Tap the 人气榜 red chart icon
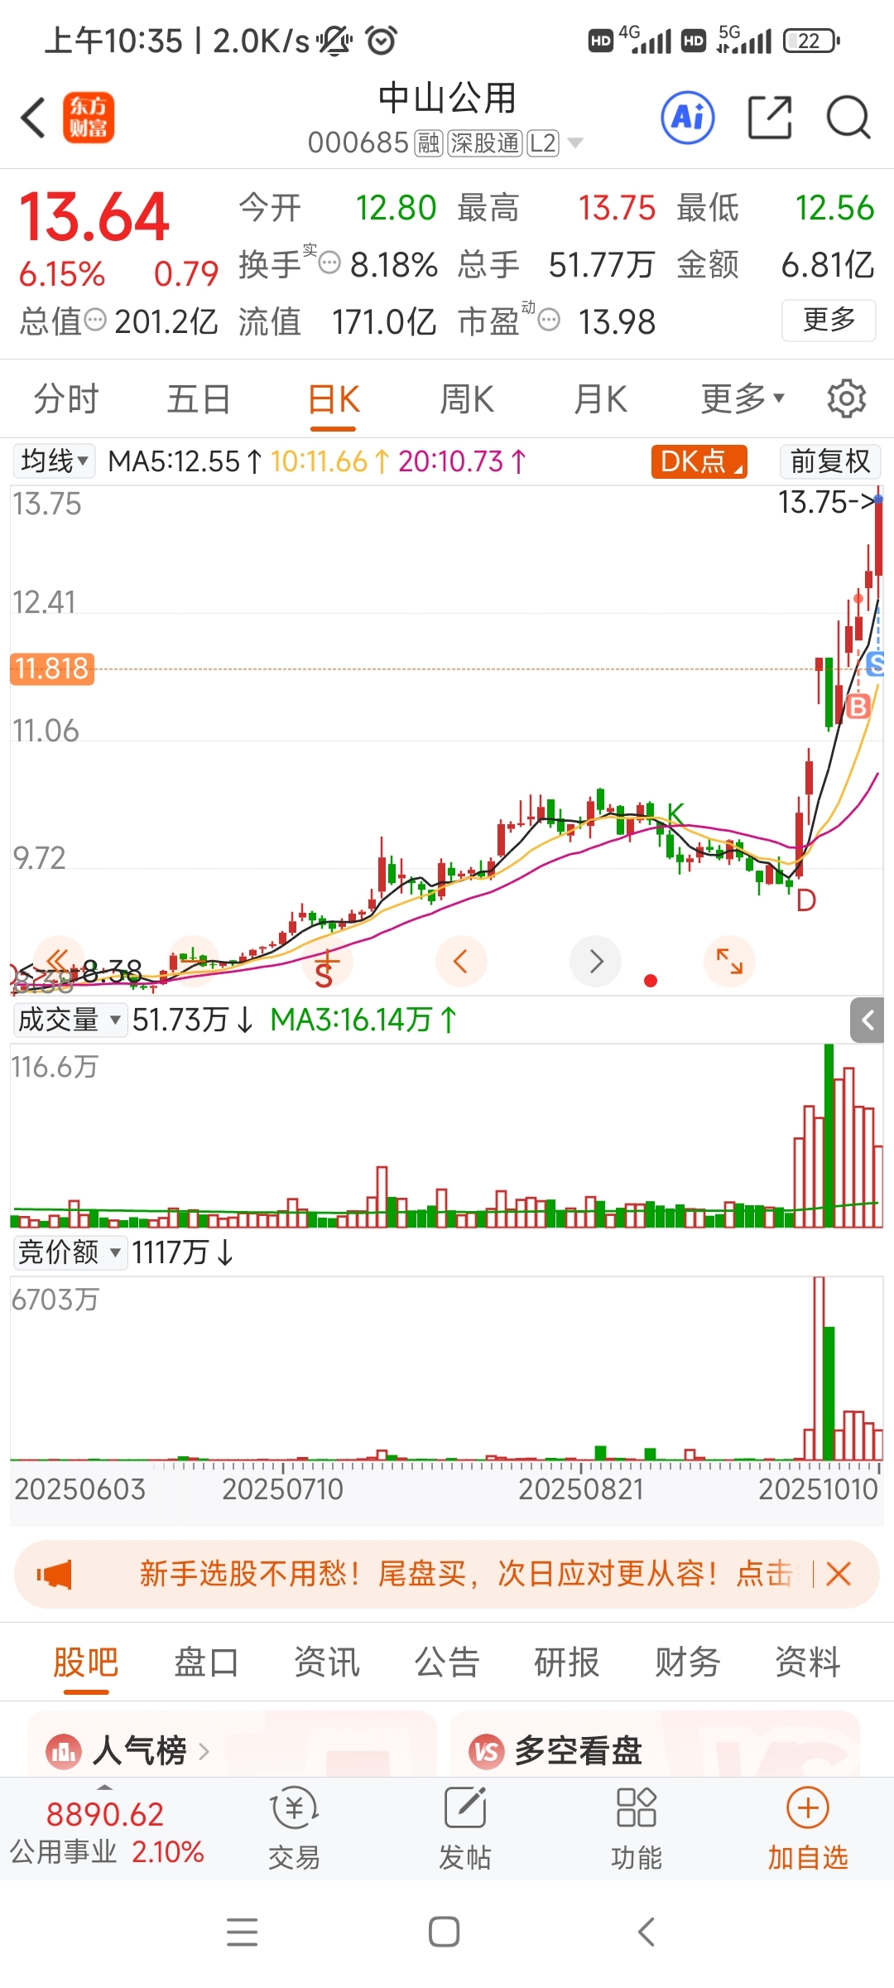Viewport: 894px width, 1988px height. coord(64,1751)
